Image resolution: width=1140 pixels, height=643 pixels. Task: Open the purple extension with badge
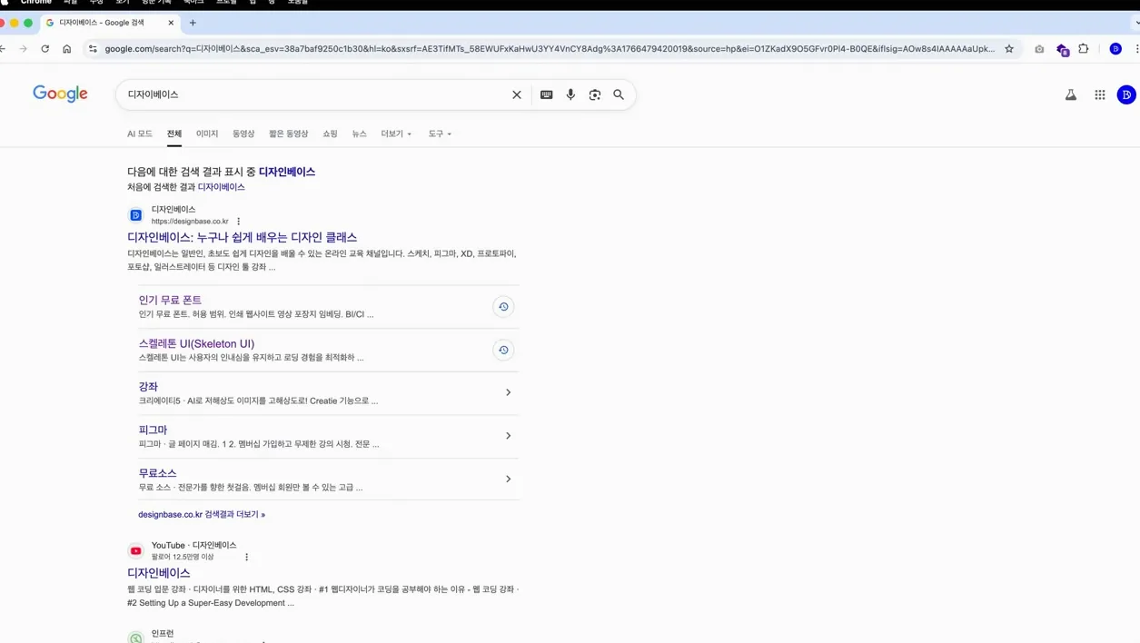(1062, 50)
